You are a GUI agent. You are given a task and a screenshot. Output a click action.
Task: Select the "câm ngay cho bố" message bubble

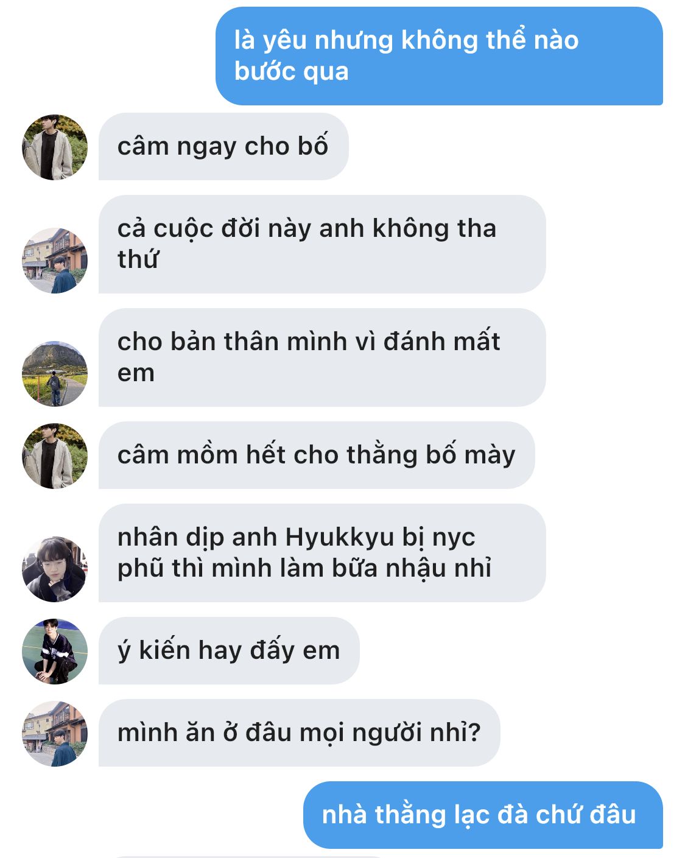223,147
